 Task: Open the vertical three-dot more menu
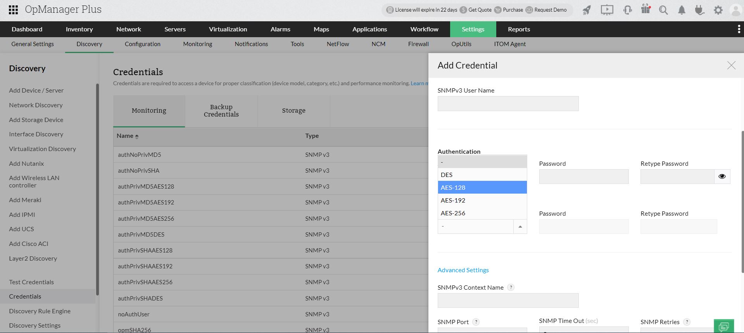(x=739, y=29)
